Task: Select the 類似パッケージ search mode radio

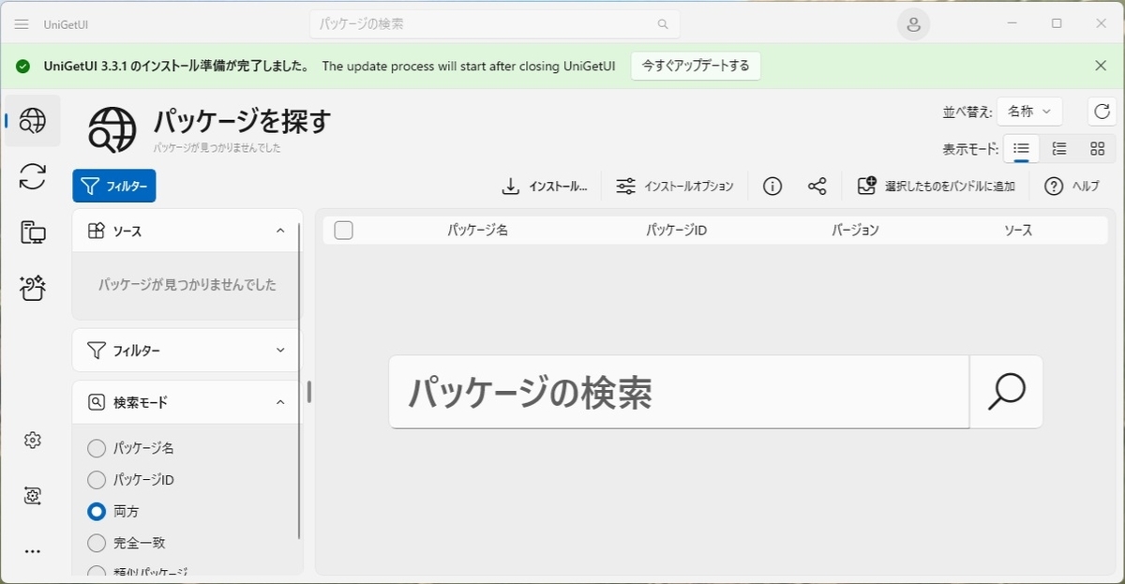Action: click(97, 572)
